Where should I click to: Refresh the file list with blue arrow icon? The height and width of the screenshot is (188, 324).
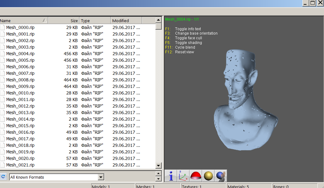[3, 177]
